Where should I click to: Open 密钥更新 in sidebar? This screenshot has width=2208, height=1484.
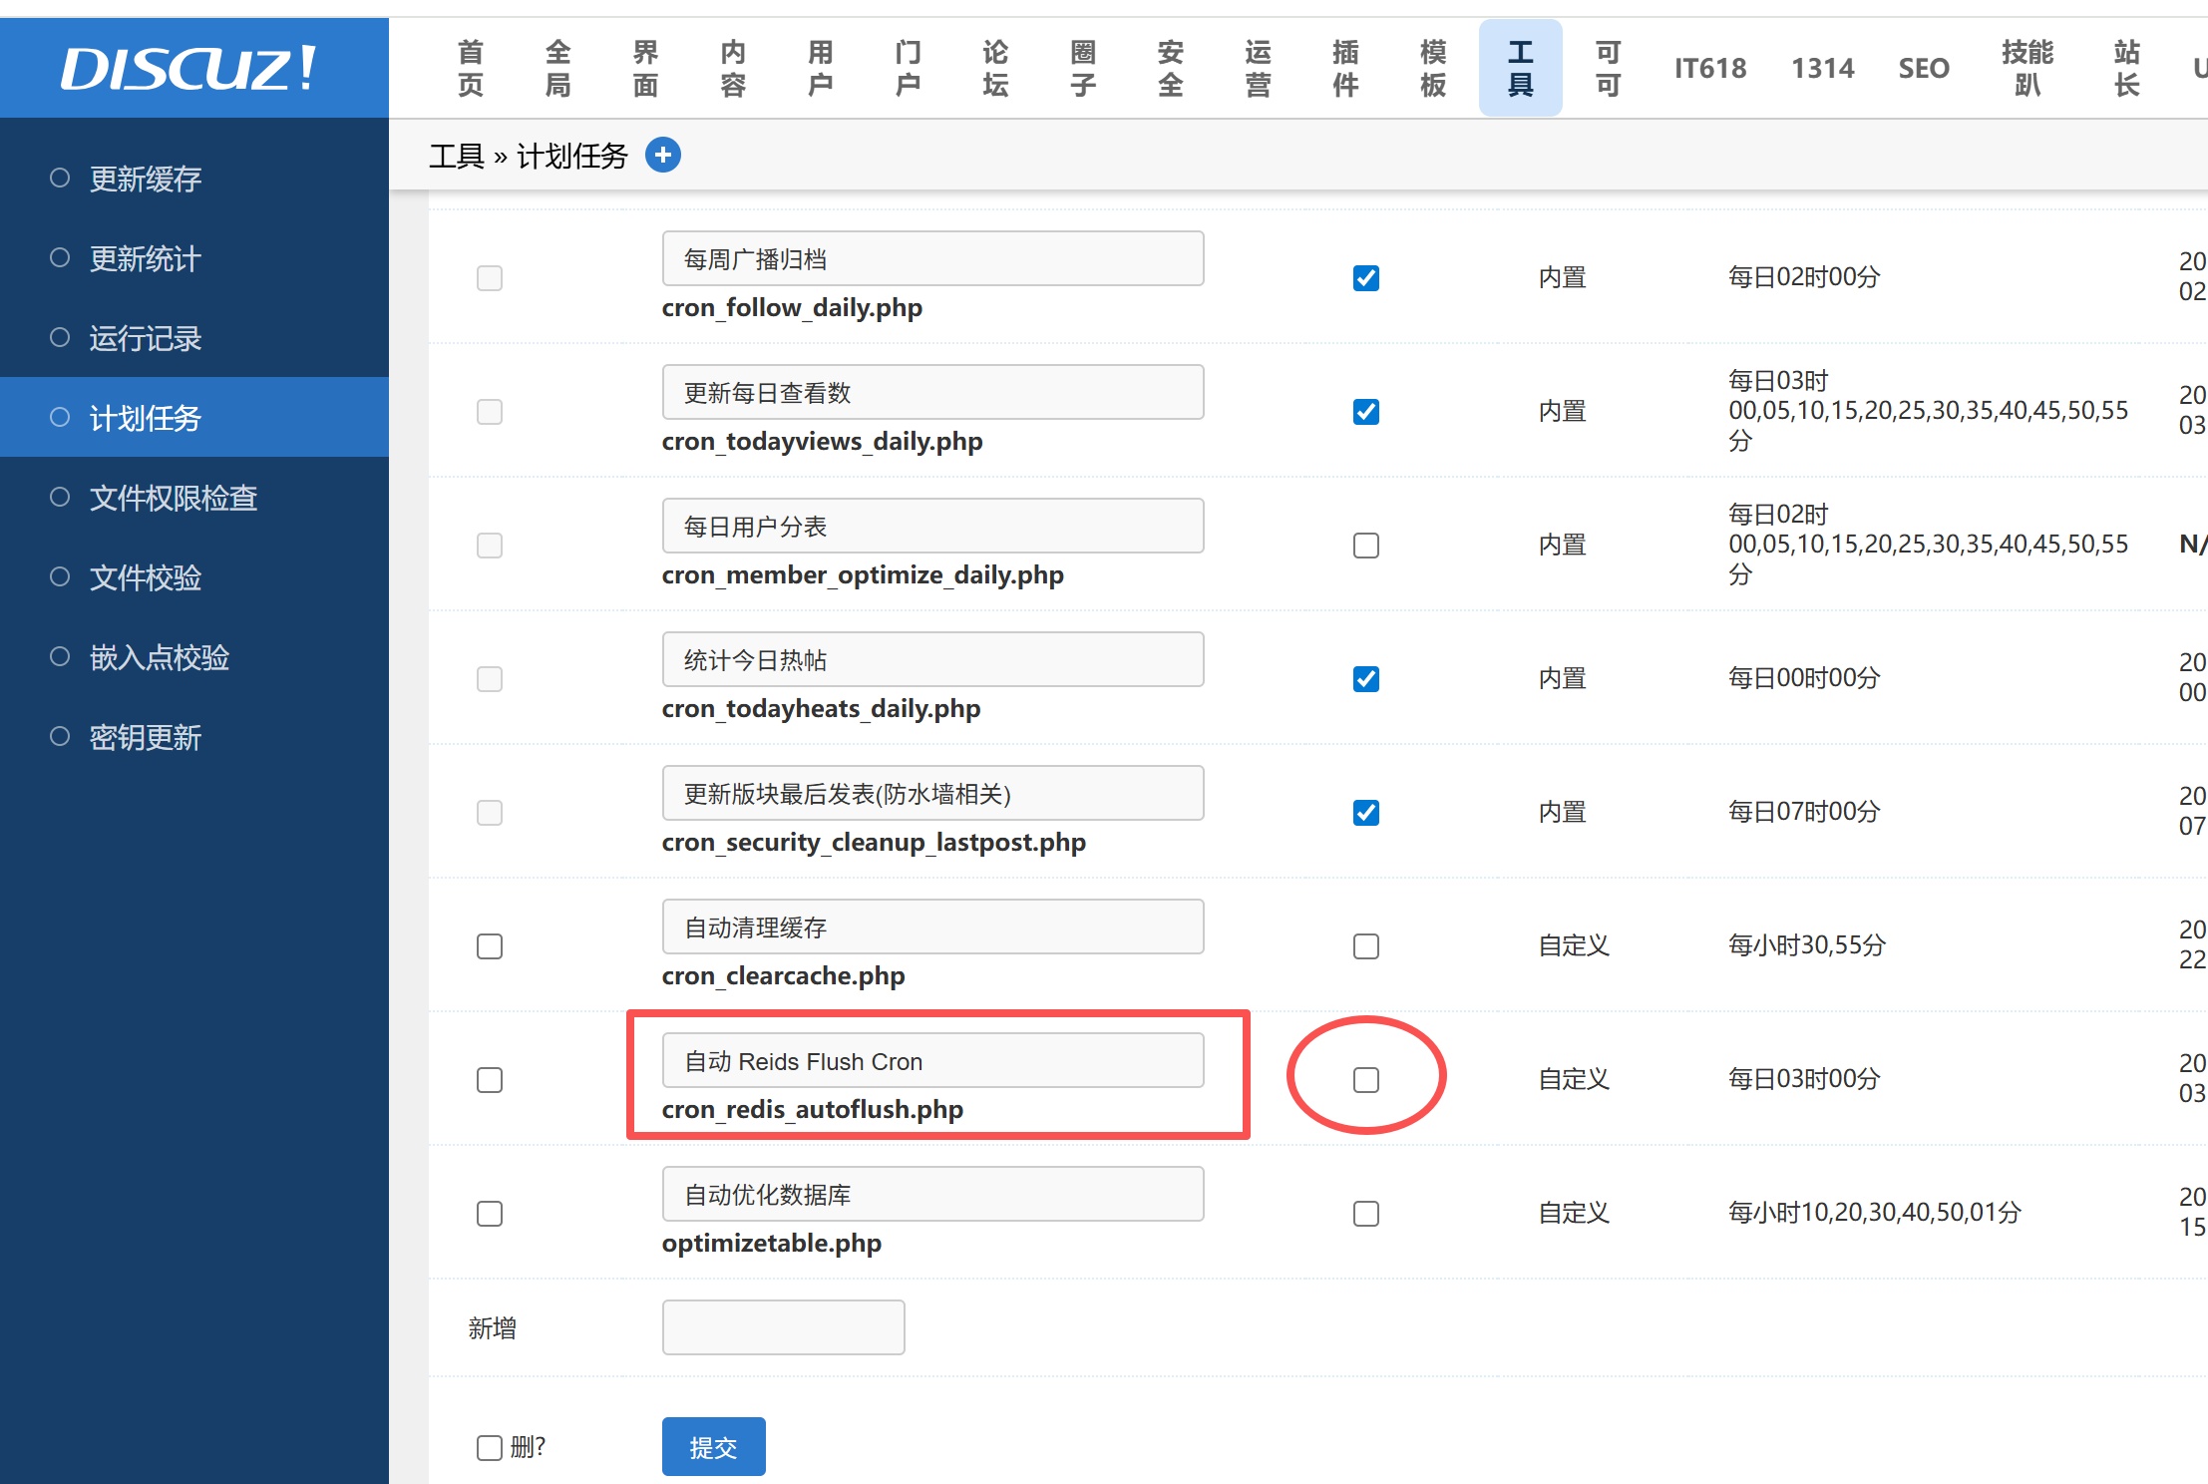pyautogui.click(x=194, y=737)
